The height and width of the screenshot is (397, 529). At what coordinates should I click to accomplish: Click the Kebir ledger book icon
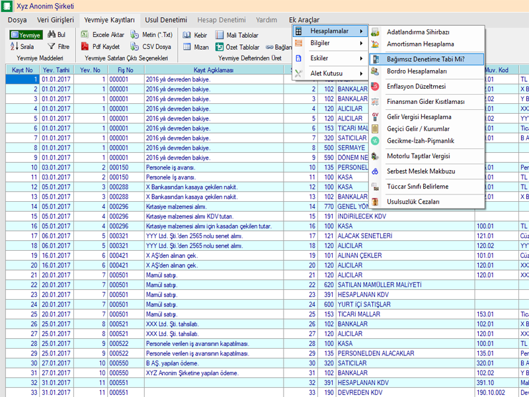187,35
